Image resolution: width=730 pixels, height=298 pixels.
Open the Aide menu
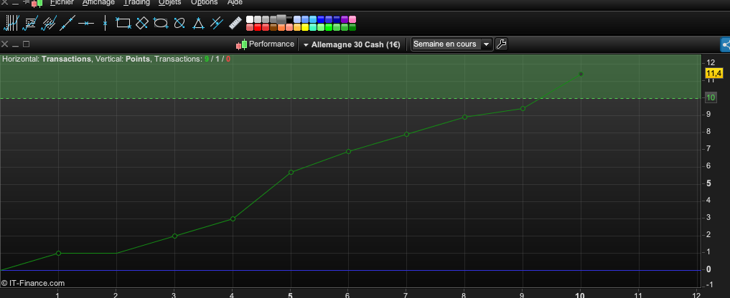235,2
